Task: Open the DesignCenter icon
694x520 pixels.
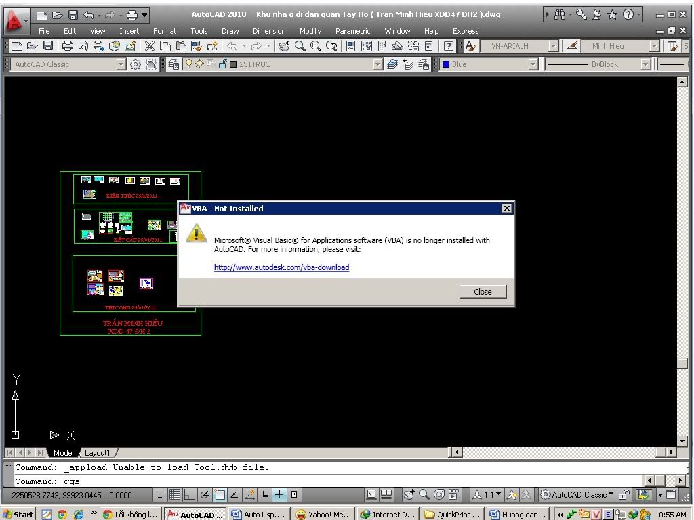Action: (367, 46)
